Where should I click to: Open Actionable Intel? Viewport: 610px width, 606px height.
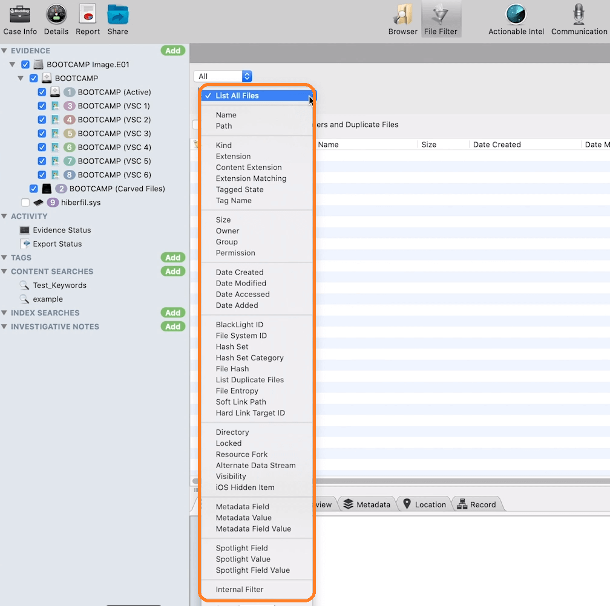click(x=516, y=18)
